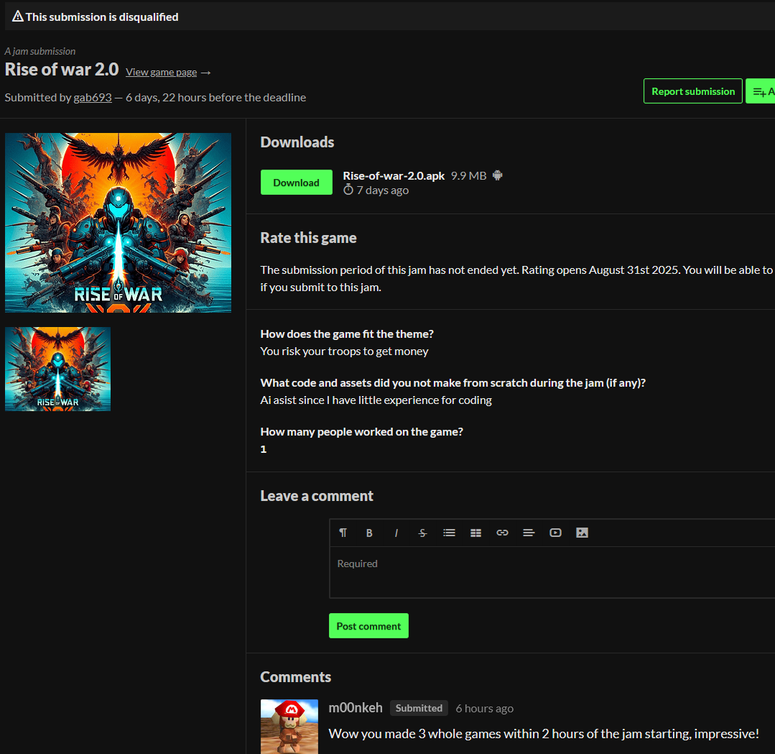Click the Comments section heading
The width and height of the screenshot is (775, 754).
(296, 677)
